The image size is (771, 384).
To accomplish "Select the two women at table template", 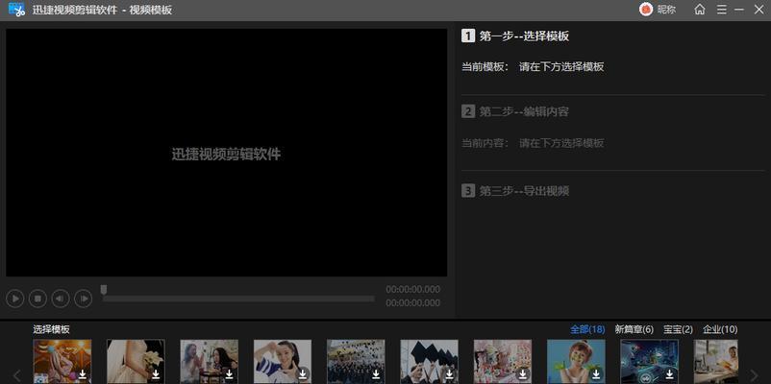I will 209,361.
